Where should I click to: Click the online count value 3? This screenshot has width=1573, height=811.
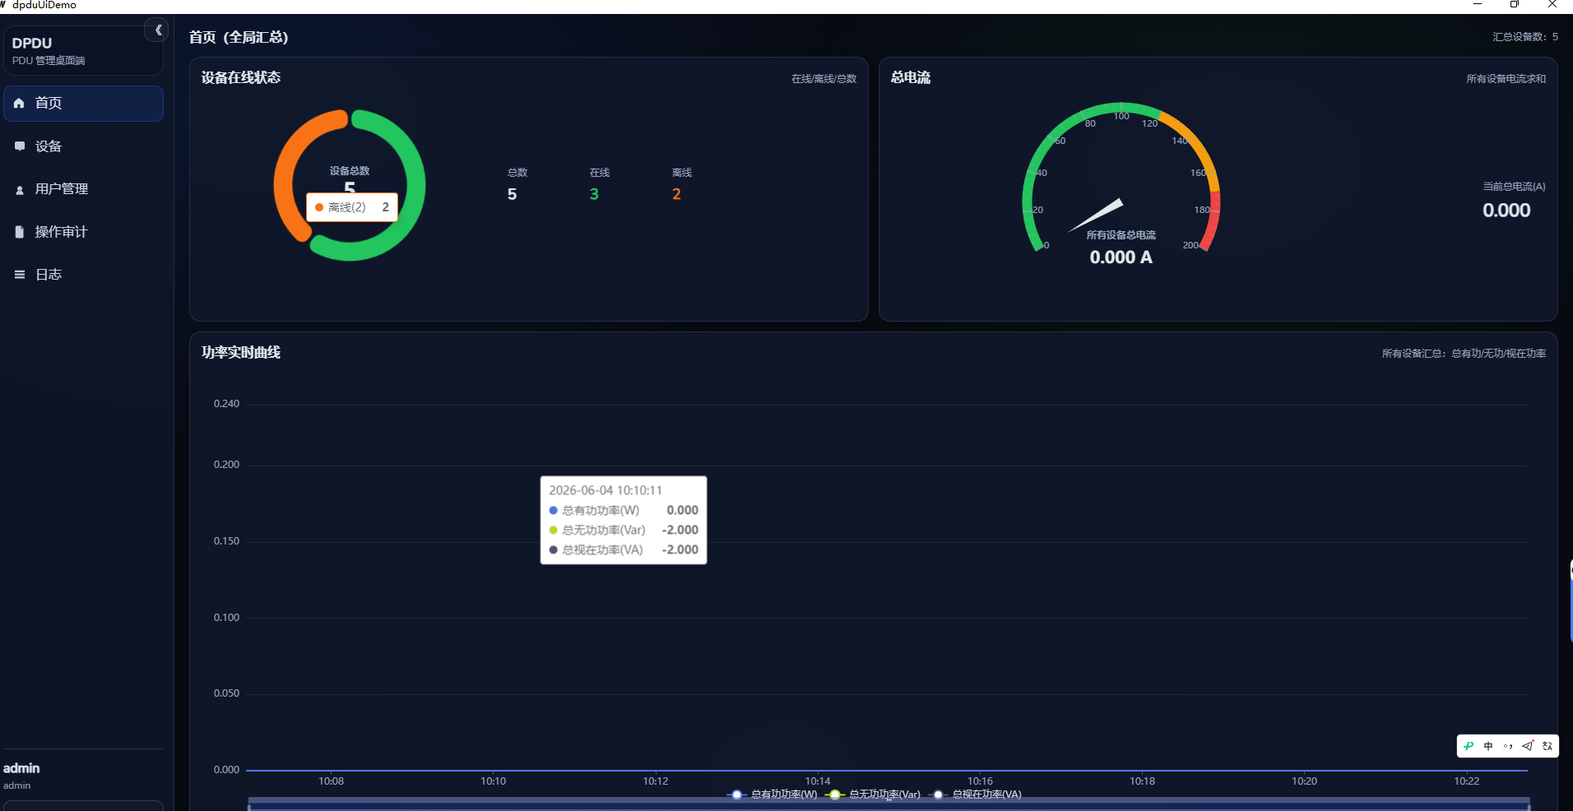click(594, 194)
